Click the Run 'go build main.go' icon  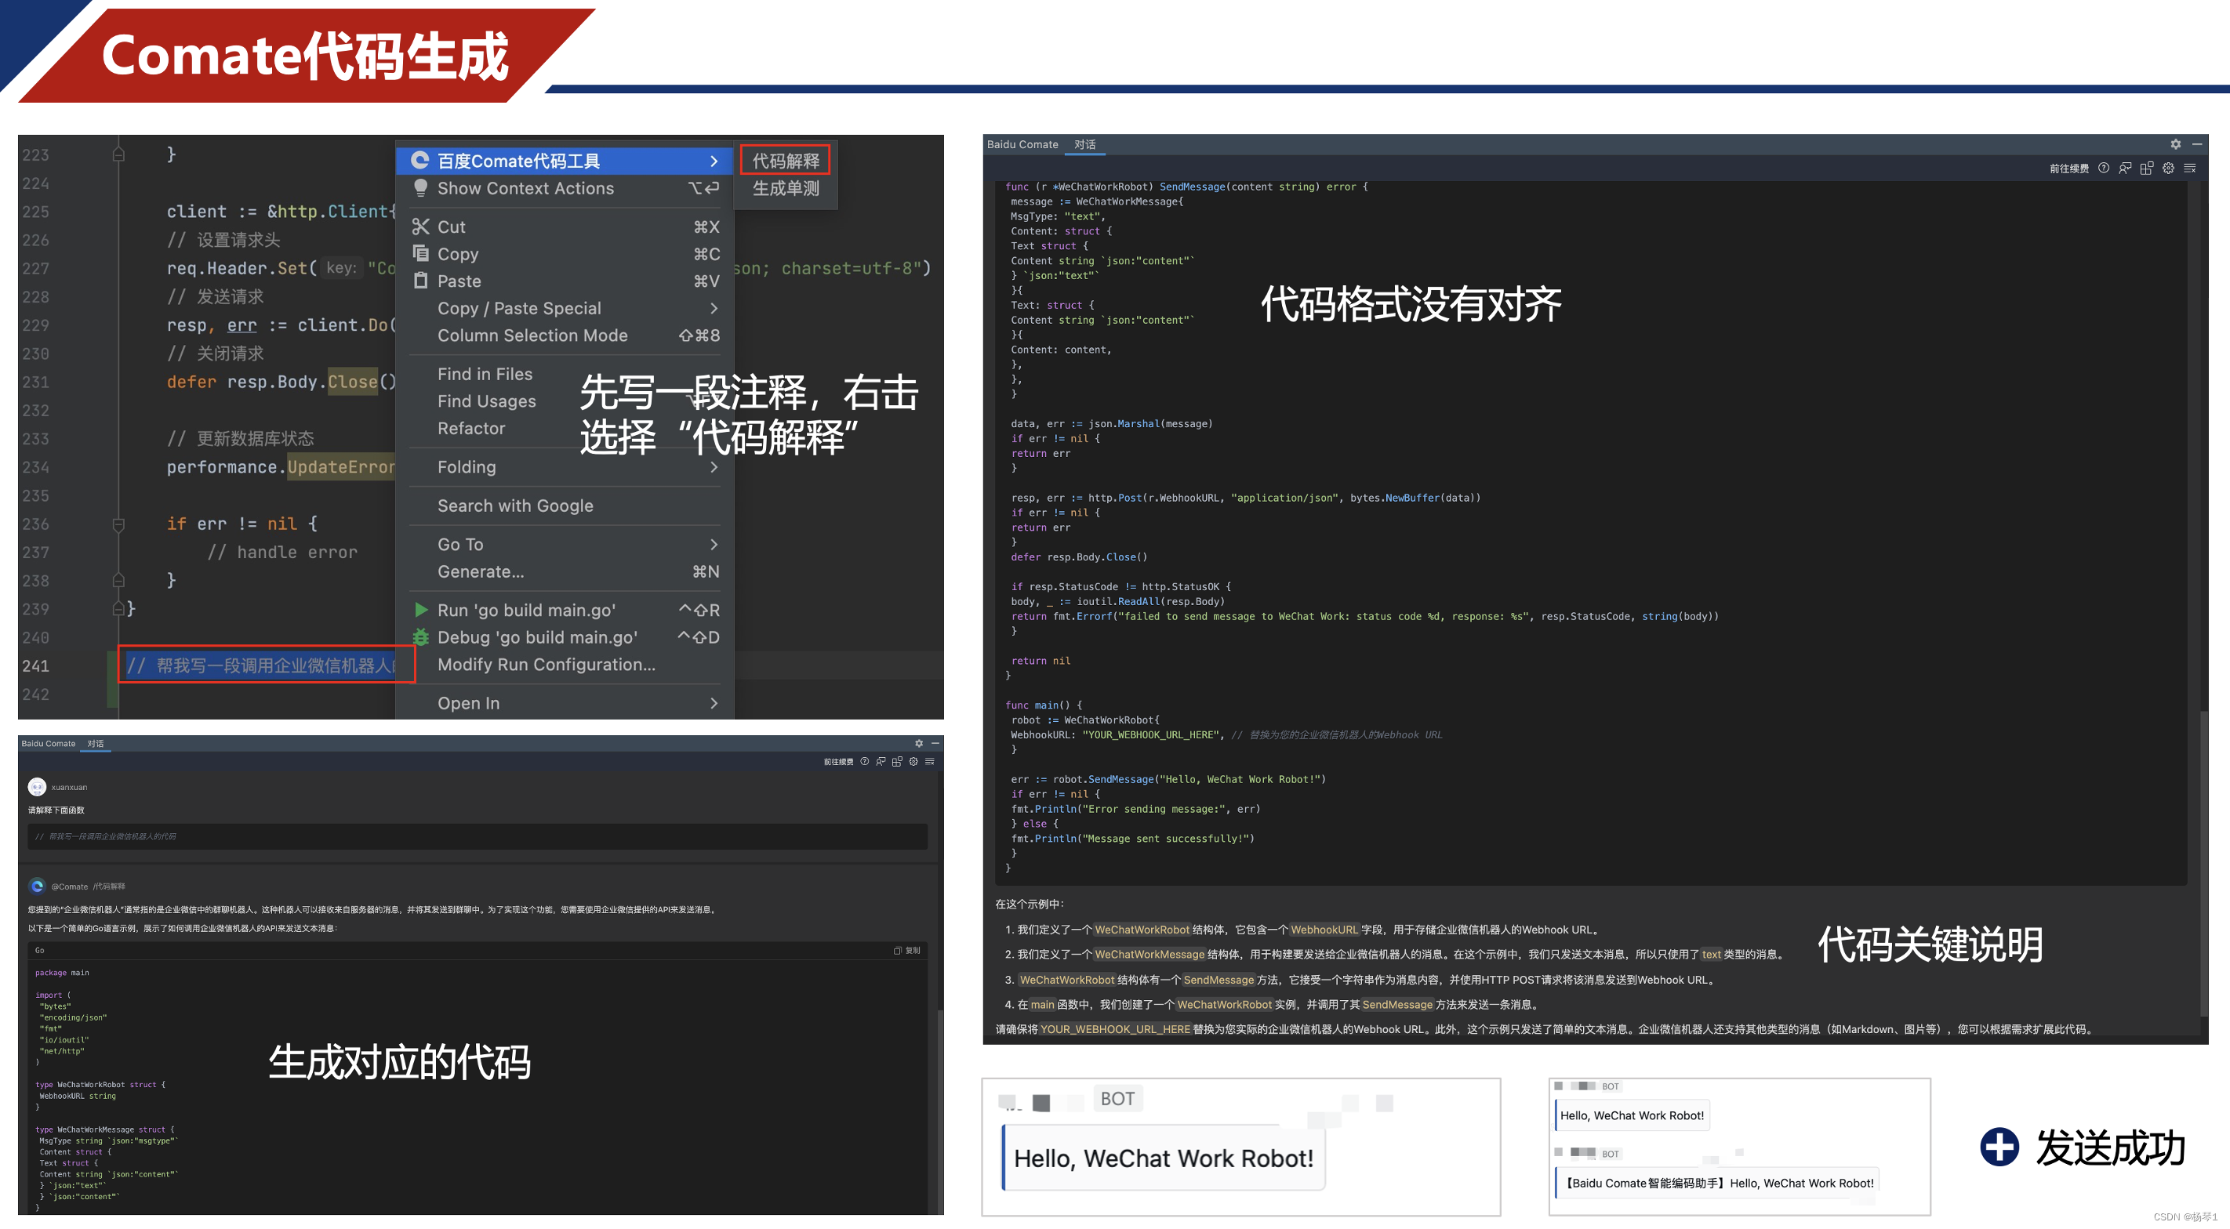(x=423, y=608)
